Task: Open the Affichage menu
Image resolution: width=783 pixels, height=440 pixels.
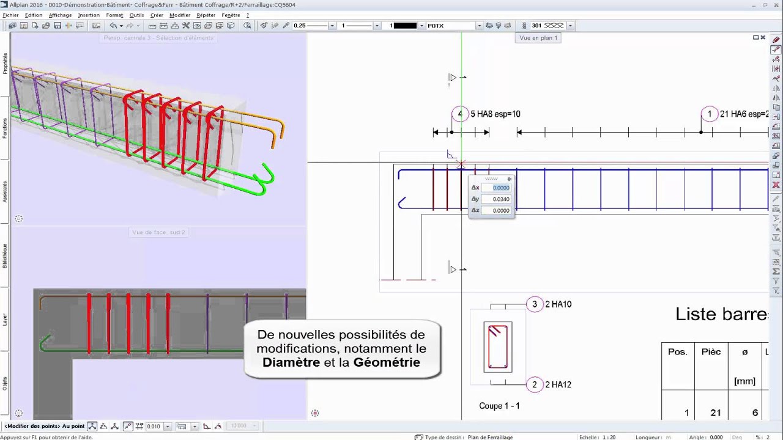Action: pyautogui.click(x=60, y=15)
